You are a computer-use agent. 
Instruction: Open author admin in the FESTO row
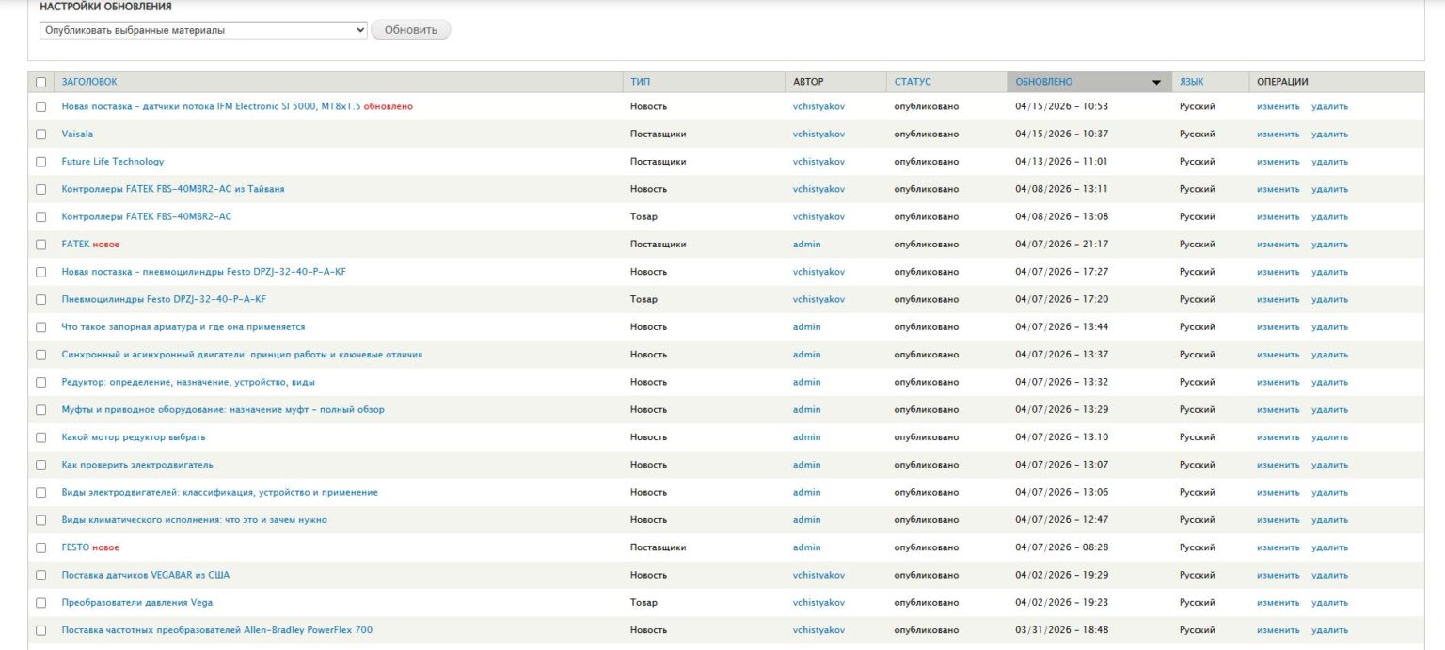pos(806,547)
